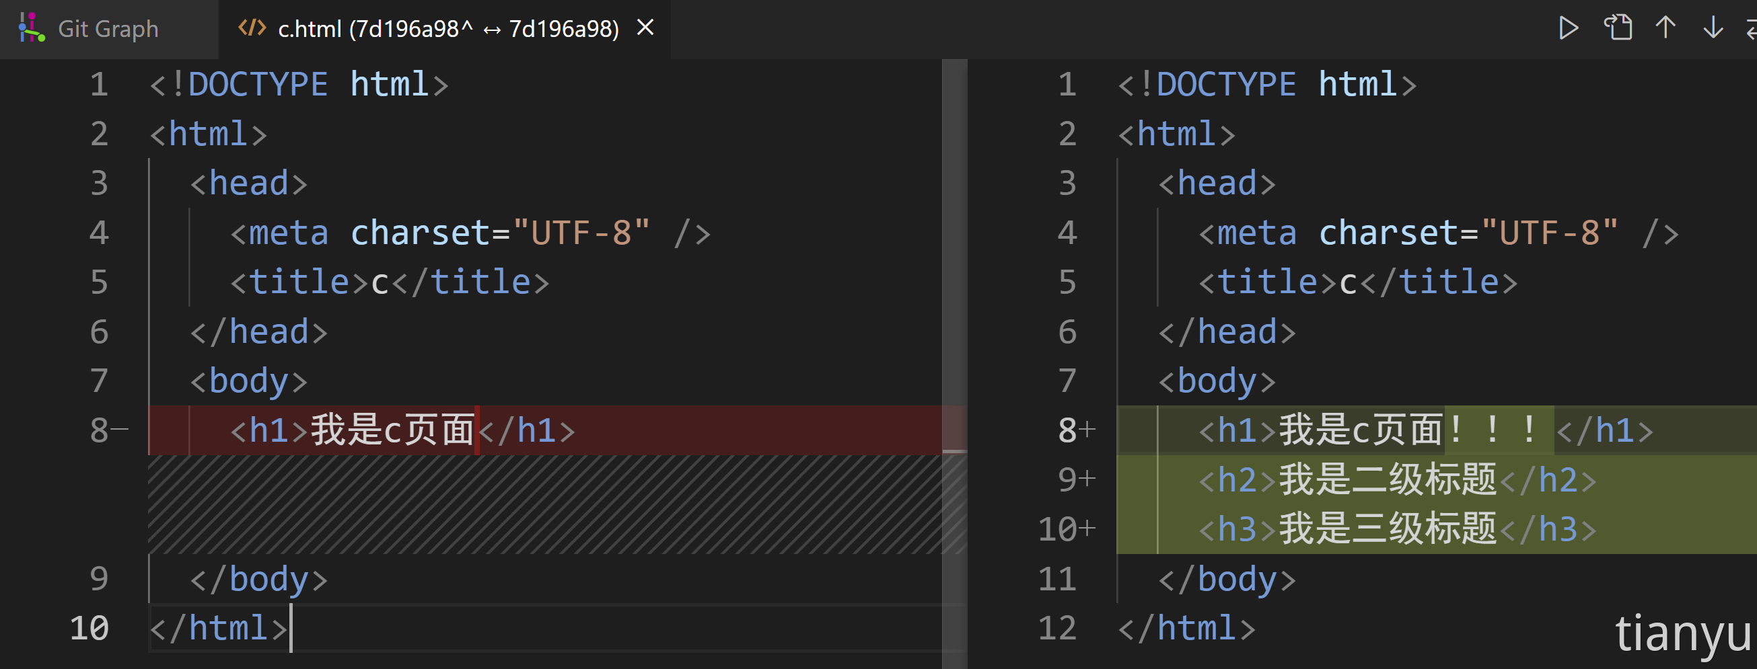Viewport: 1757px width, 669px height.
Task: Switch to the Git Graph tab
Action: pos(108,29)
